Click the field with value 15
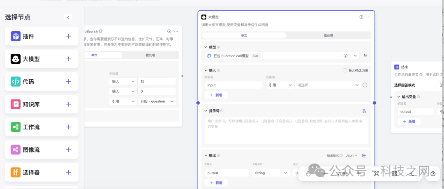Viewport: 444px width, 189px height. pos(157,81)
